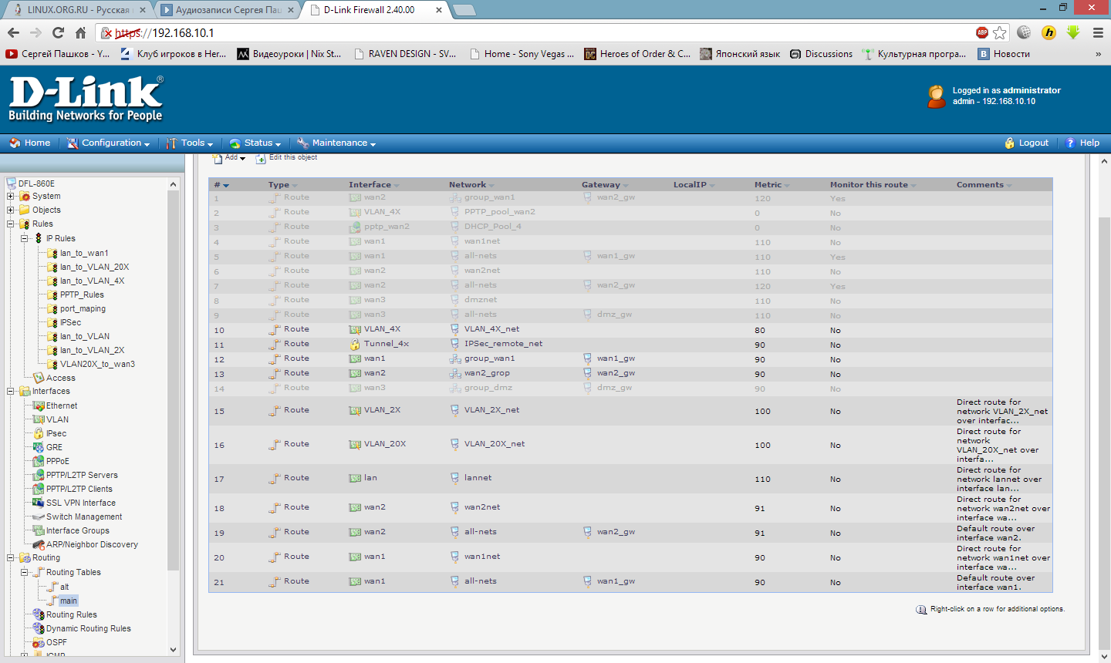Sort routes by Metric column

click(x=768, y=185)
